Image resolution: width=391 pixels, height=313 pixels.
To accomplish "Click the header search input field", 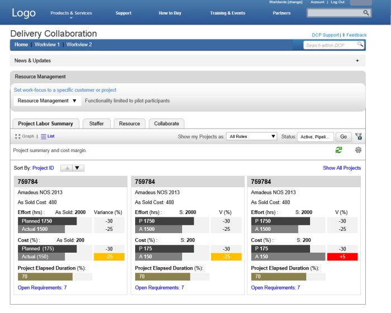I will 335,13.
